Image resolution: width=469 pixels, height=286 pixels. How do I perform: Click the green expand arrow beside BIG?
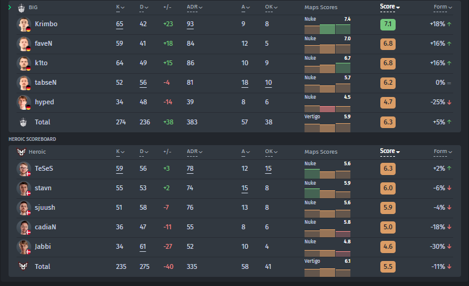point(10,7)
